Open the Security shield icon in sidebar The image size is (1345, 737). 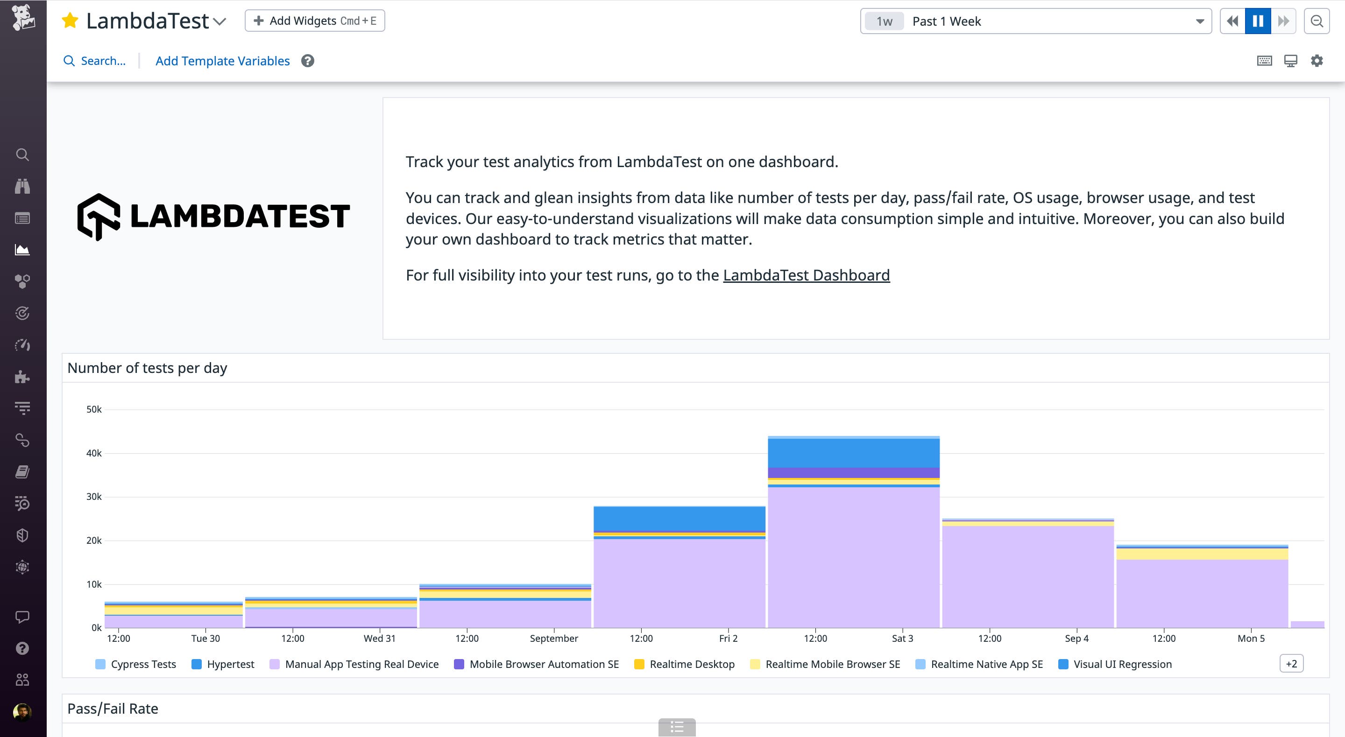point(23,535)
